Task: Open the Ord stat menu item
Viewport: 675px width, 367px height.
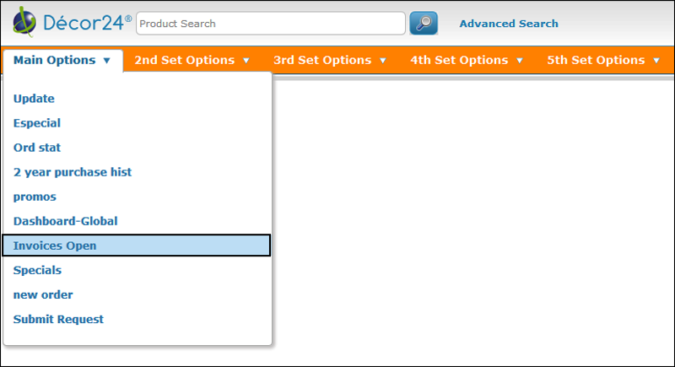Action: (x=37, y=148)
